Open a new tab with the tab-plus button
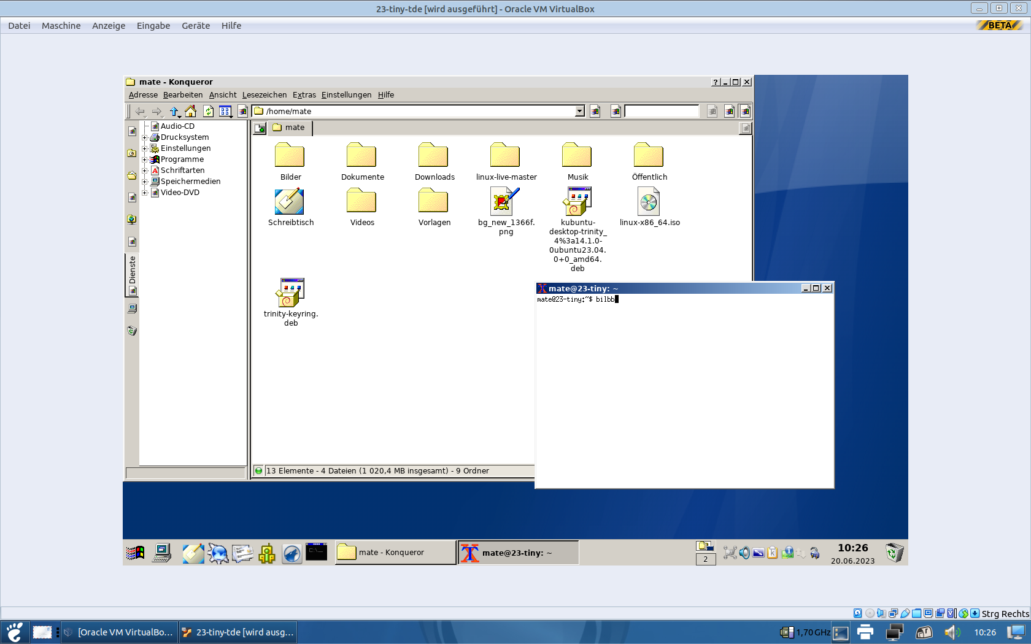 coord(260,128)
